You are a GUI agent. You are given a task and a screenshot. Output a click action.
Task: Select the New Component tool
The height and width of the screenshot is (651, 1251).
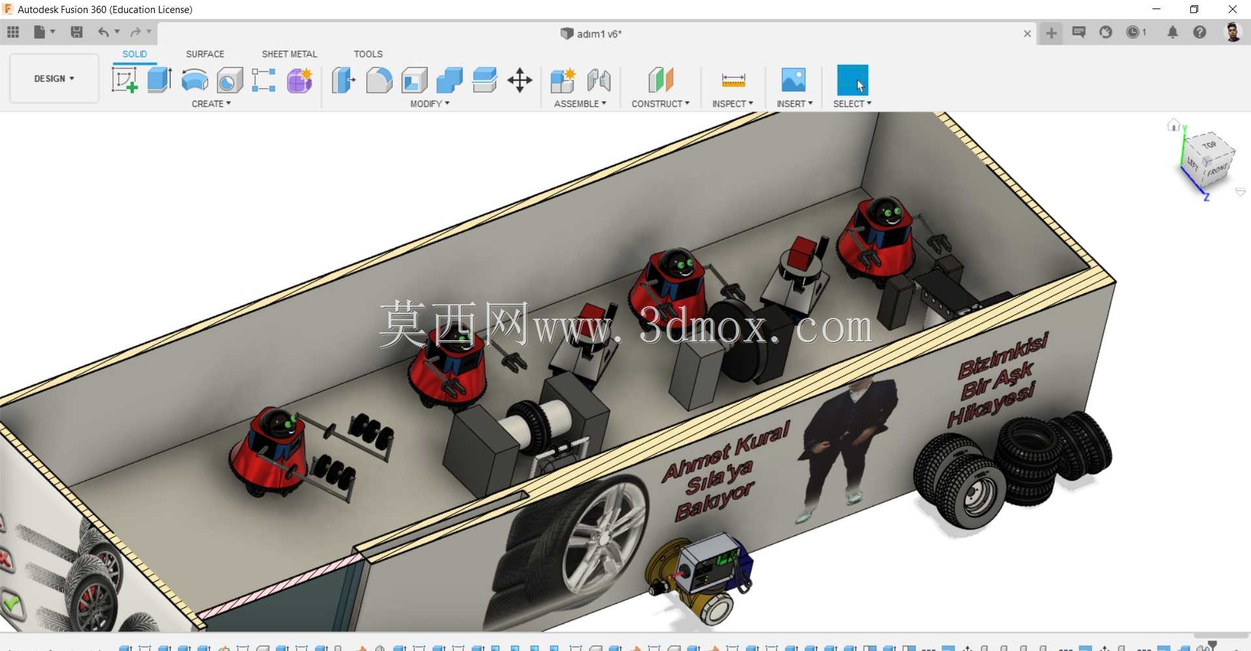563,80
